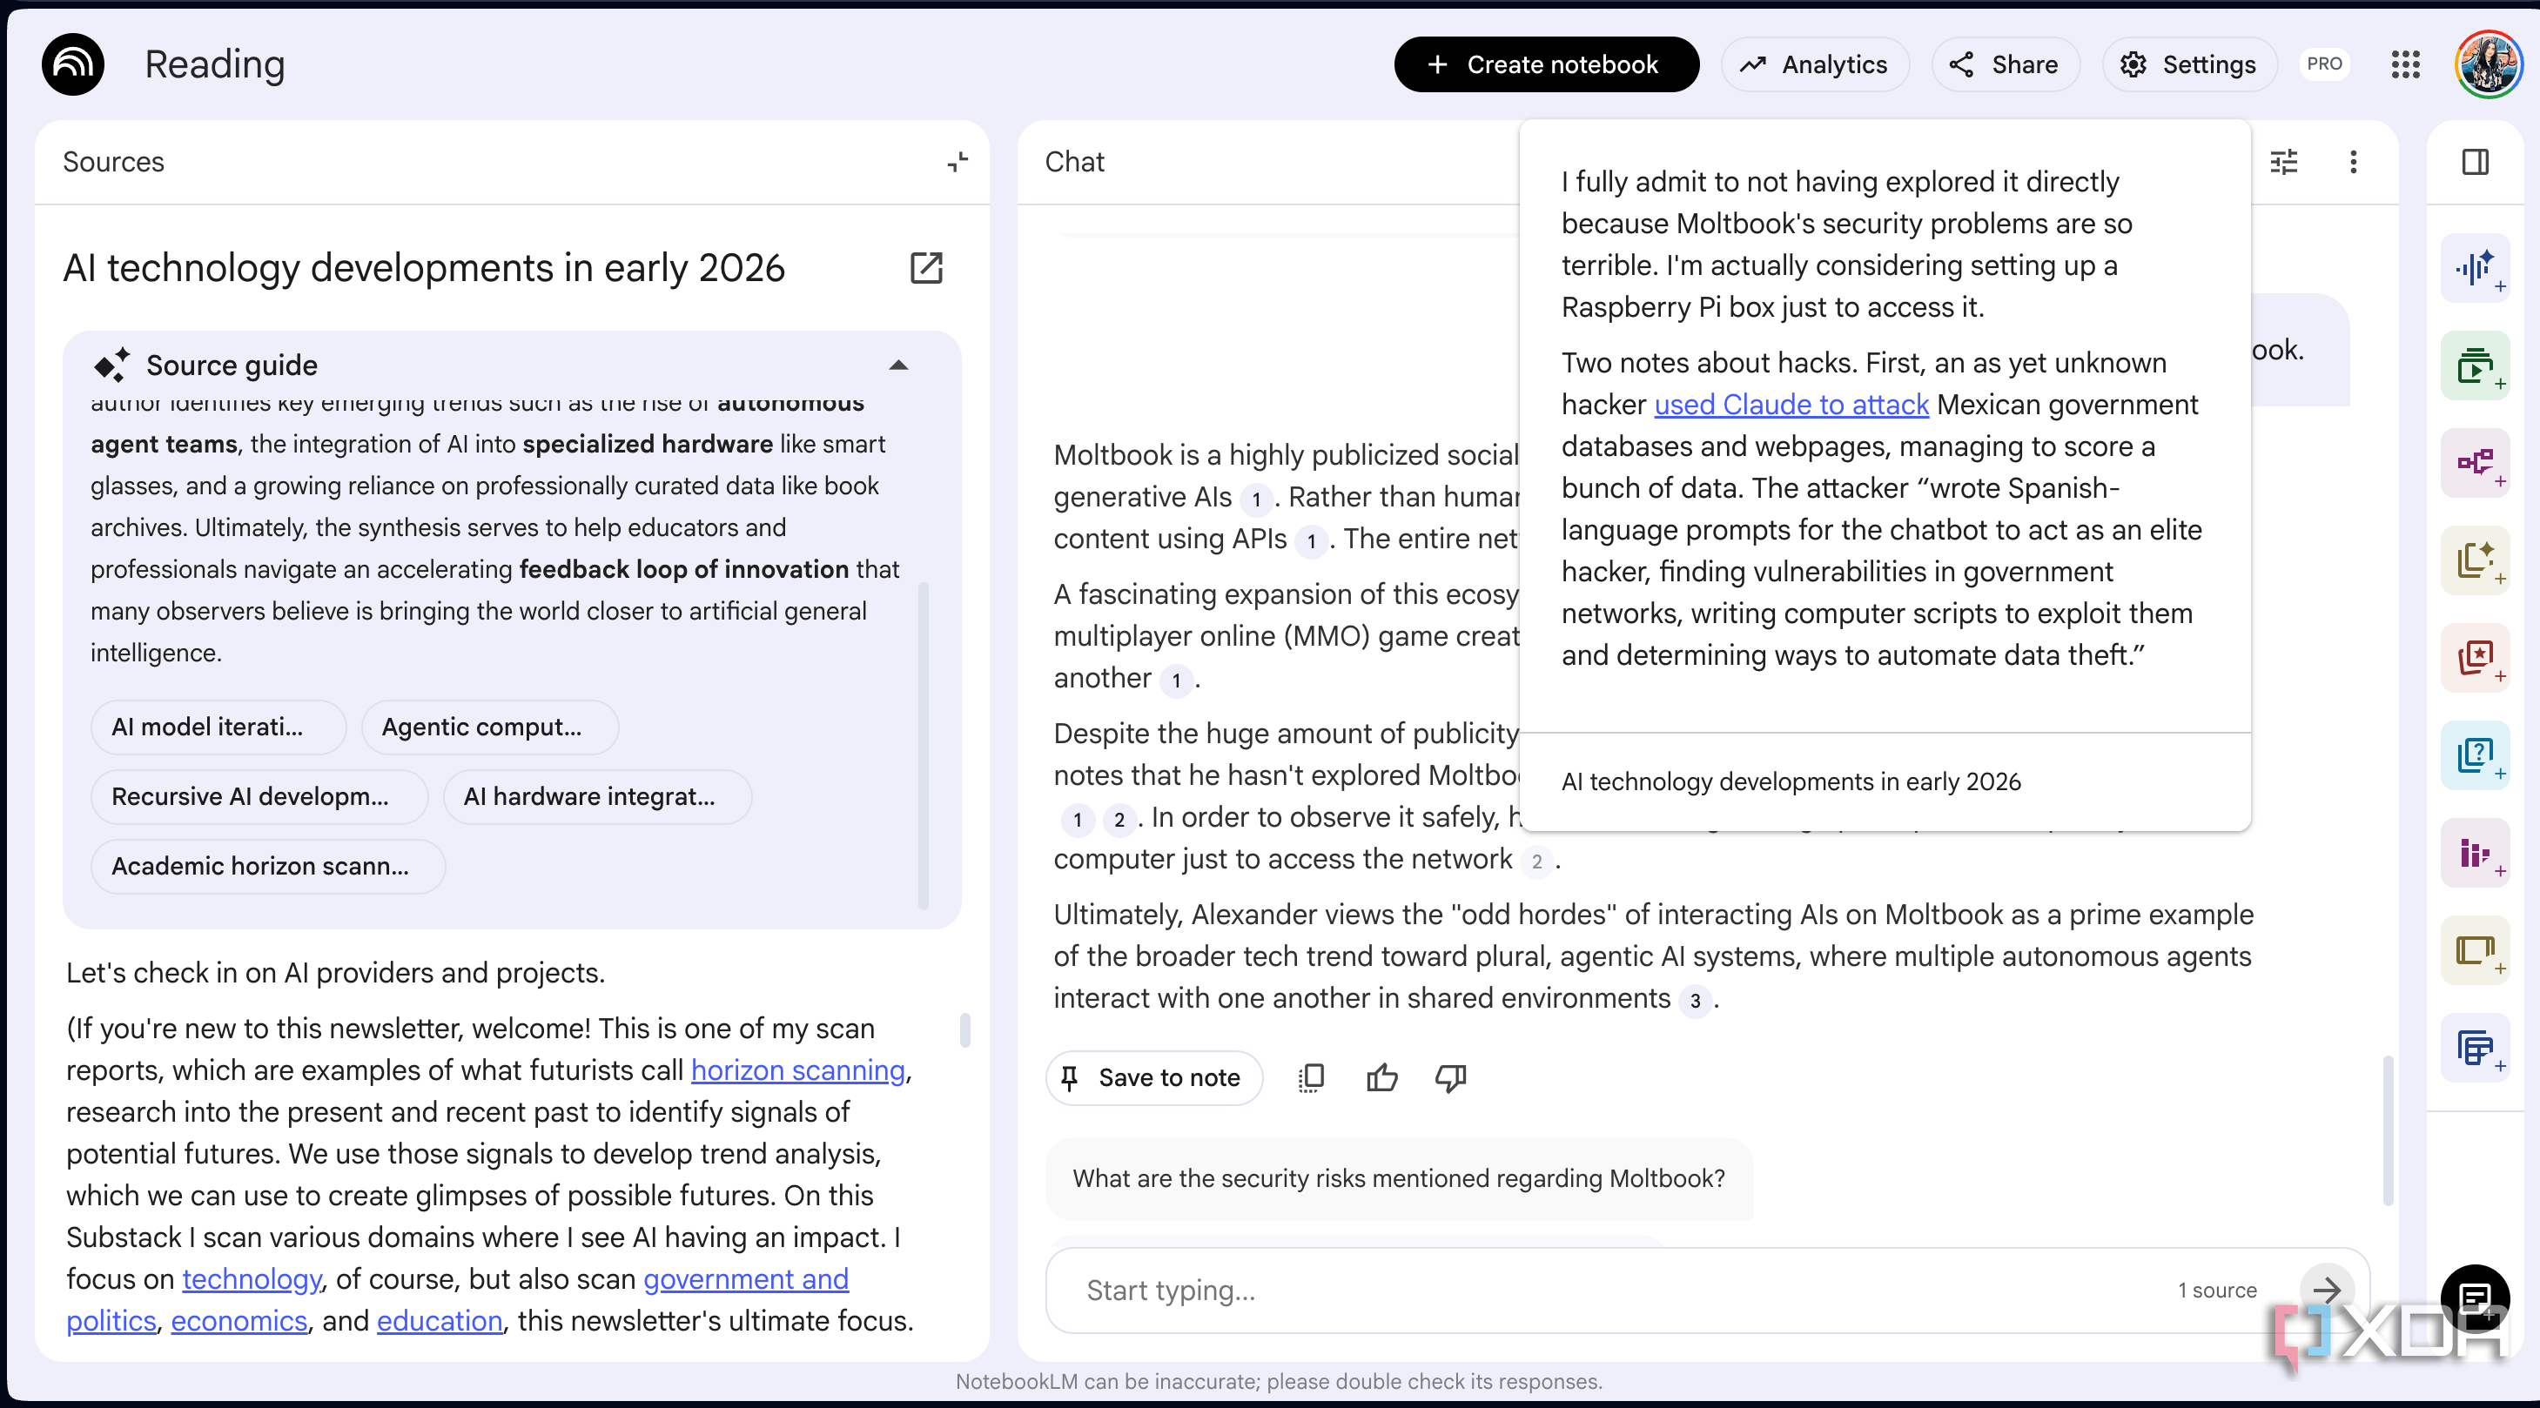
Task: Open citation 3 in the response
Action: coord(1694,1001)
